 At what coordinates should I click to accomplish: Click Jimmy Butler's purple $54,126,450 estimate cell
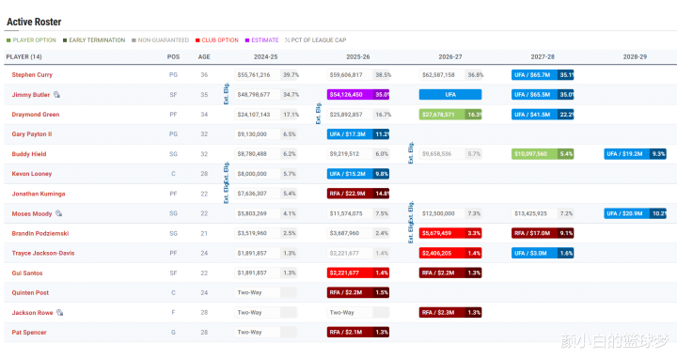pos(358,95)
